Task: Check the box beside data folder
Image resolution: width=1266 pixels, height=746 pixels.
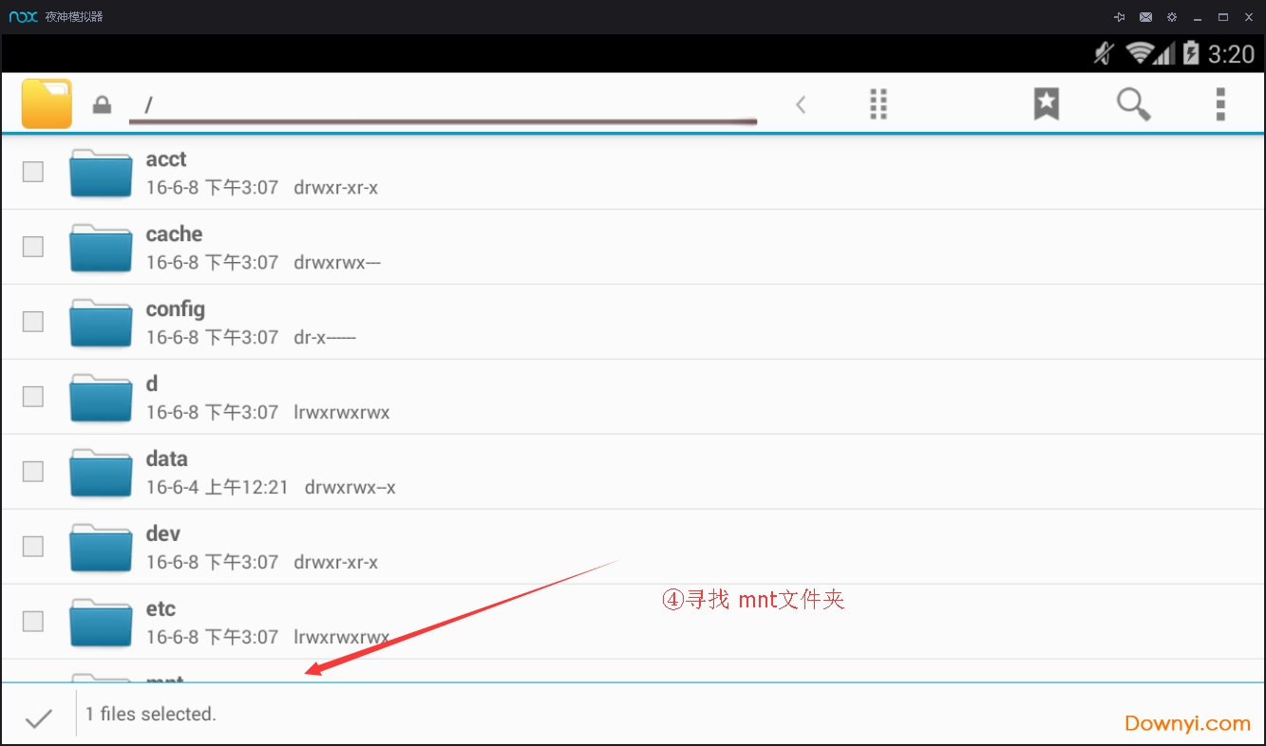Action: pyautogui.click(x=33, y=472)
